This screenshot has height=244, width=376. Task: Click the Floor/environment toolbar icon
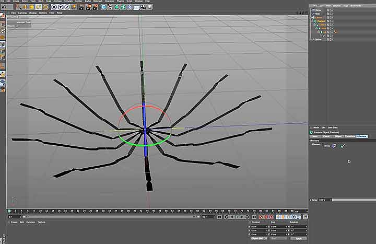tap(136, 7)
